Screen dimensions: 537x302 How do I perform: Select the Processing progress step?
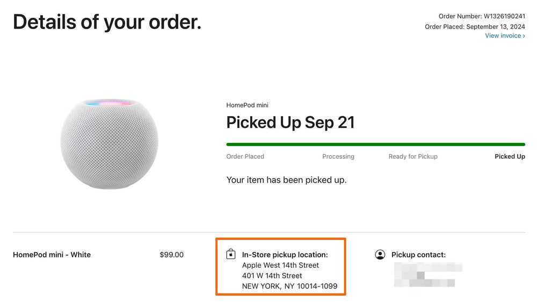pyautogui.click(x=338, y=156)
